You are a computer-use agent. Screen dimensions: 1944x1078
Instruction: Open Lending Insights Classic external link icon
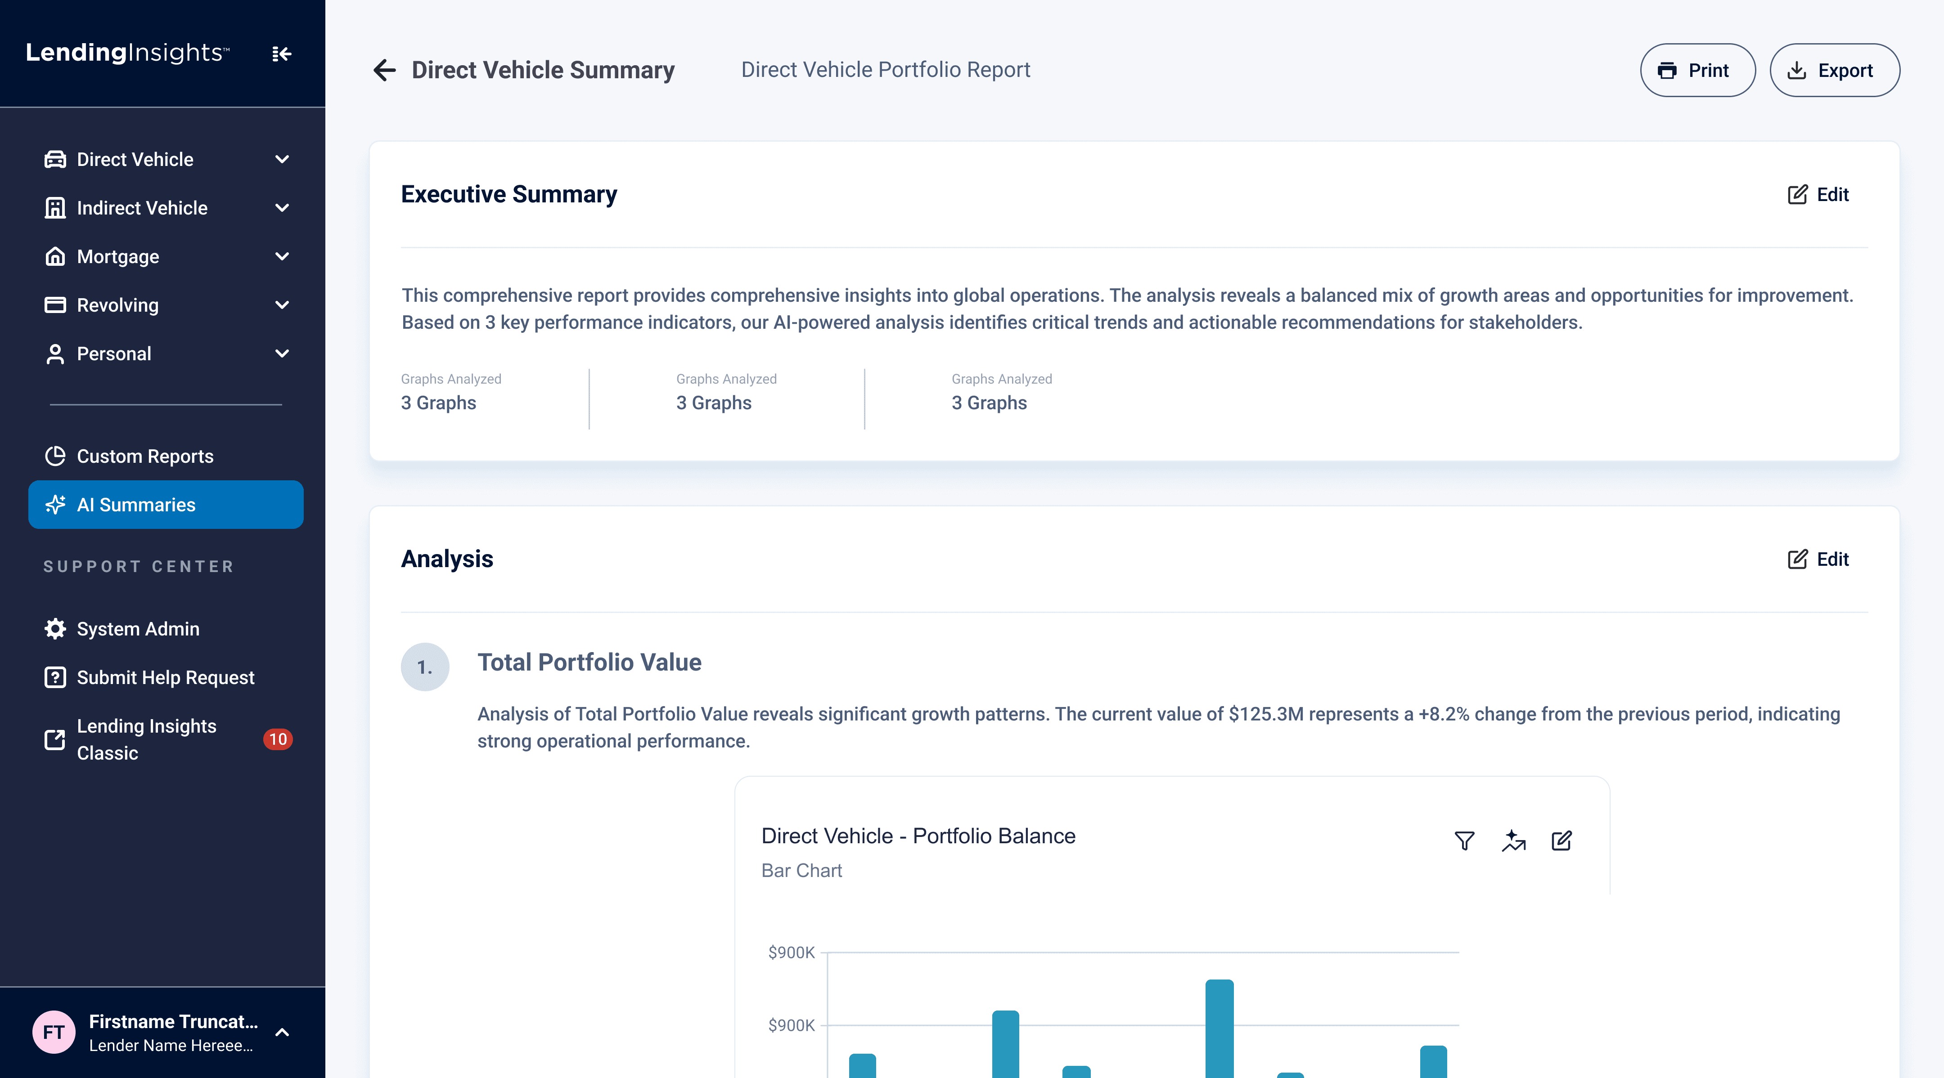55,738
